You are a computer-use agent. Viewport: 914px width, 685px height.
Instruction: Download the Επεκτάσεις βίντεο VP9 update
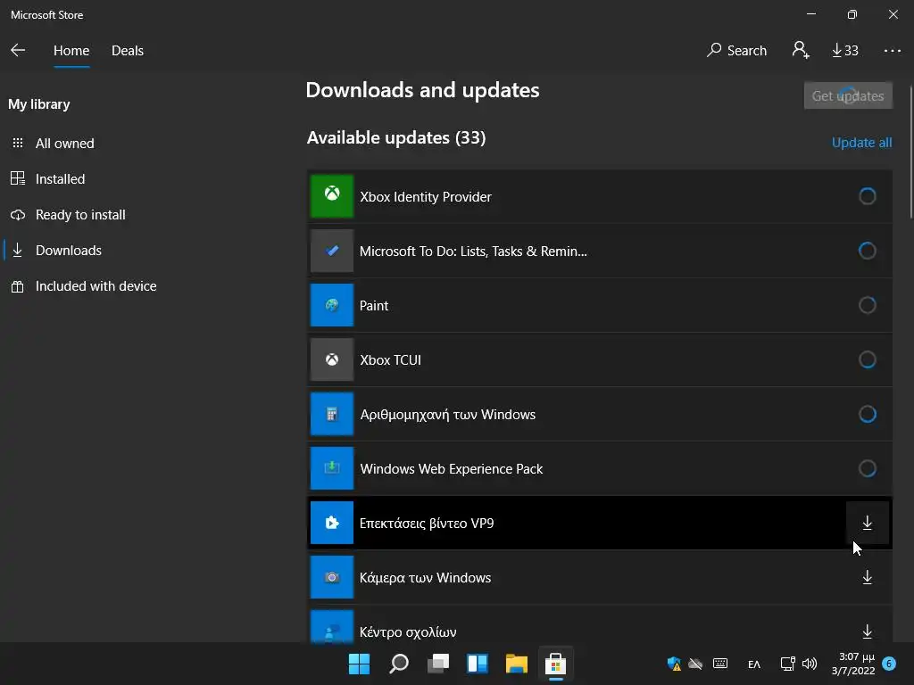point(868,523)
